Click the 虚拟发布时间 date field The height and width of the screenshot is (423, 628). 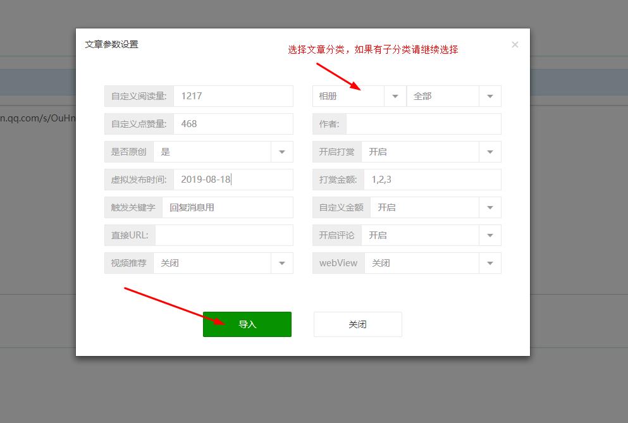(x=233, y=180)
